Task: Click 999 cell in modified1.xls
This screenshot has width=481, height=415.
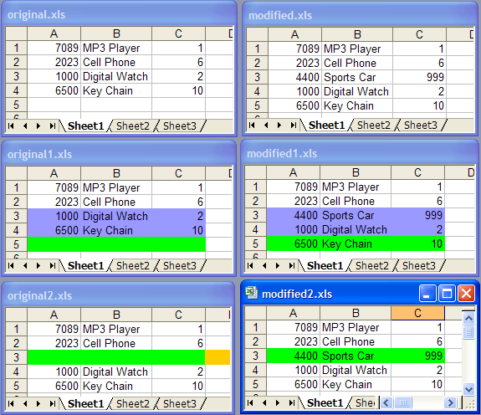Action: click(417, 215)
